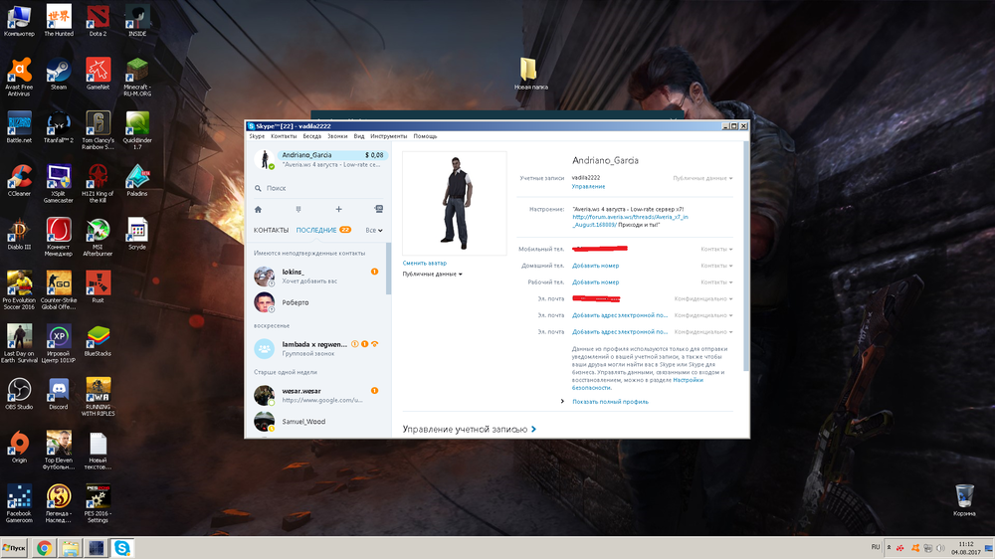995x559 pixels.
Task: Open the Контакты dropdown for Домашний тел.
Action: tap(716, 266)
